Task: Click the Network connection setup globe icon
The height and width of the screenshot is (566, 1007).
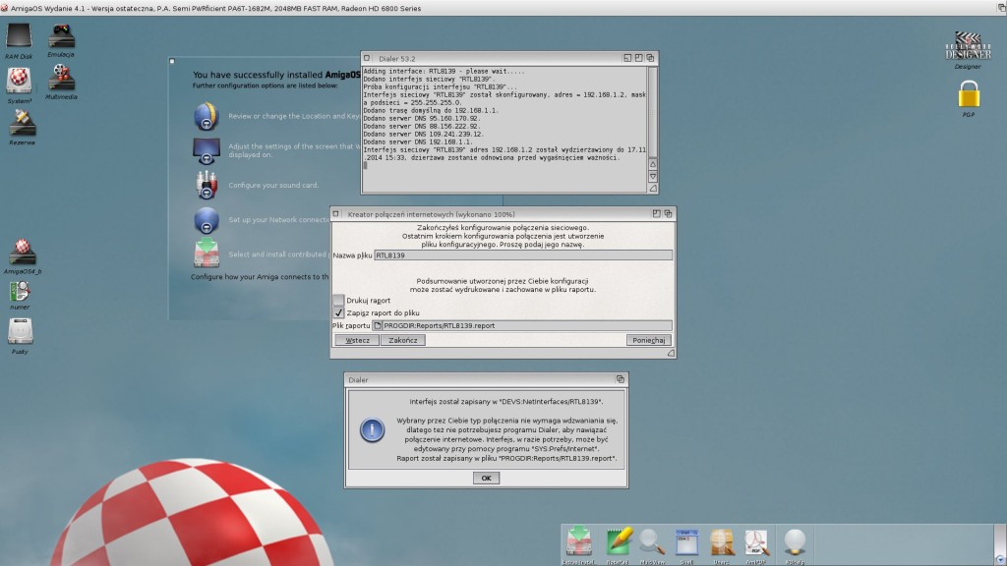Action: [x=207, y=220]
